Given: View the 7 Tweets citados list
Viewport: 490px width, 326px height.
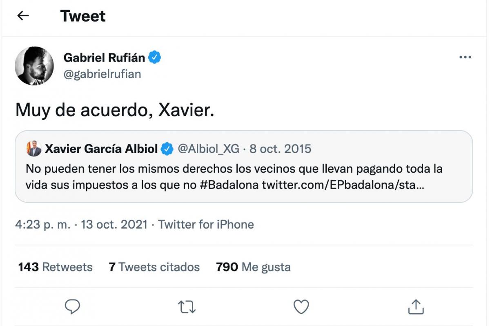Looking at the screenshot, I should 154,267.
